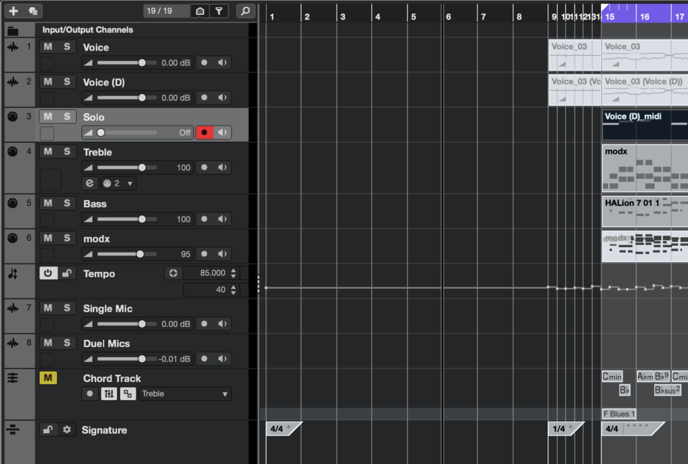Disable record enable on the Solo track
The width and height of the screenshot is (688, 464).
204,132
